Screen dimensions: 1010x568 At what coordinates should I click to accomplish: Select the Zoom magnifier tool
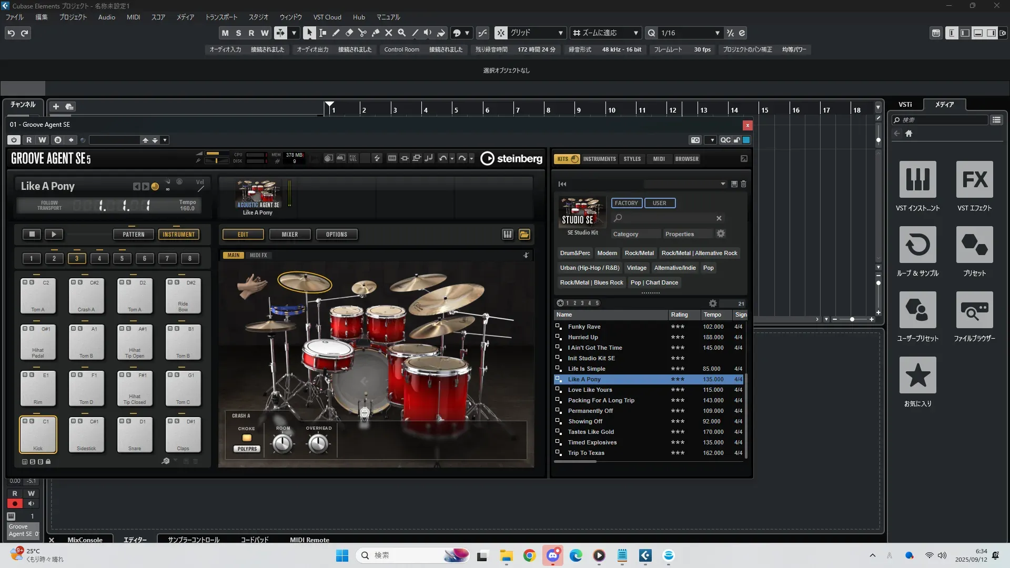[402, 33]
